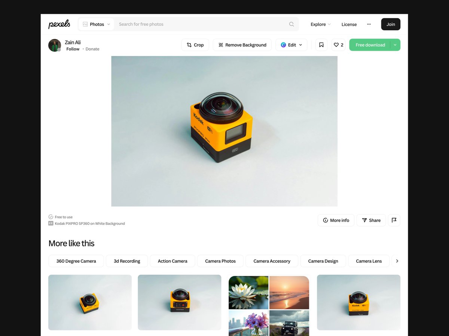The image size is (449, 336).
Task: Follow Zain Ali
Action: click(73, 49)
